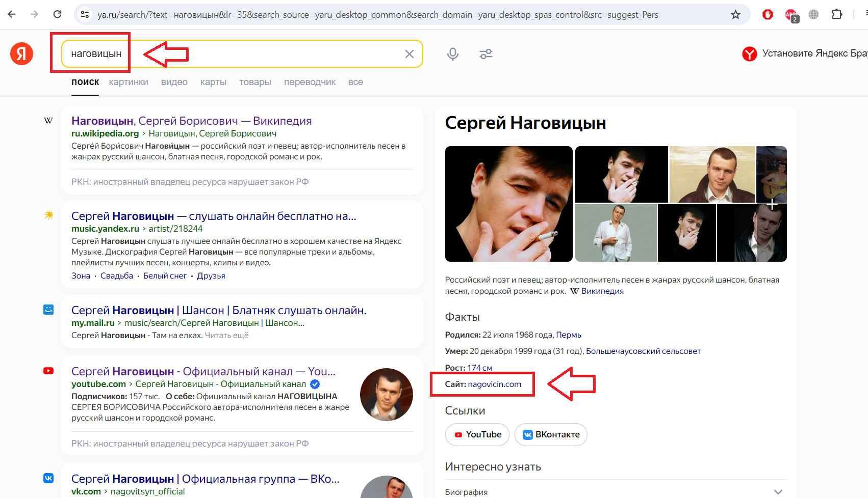Open the ru.wikipedia.org green URL

pos(105,133)
